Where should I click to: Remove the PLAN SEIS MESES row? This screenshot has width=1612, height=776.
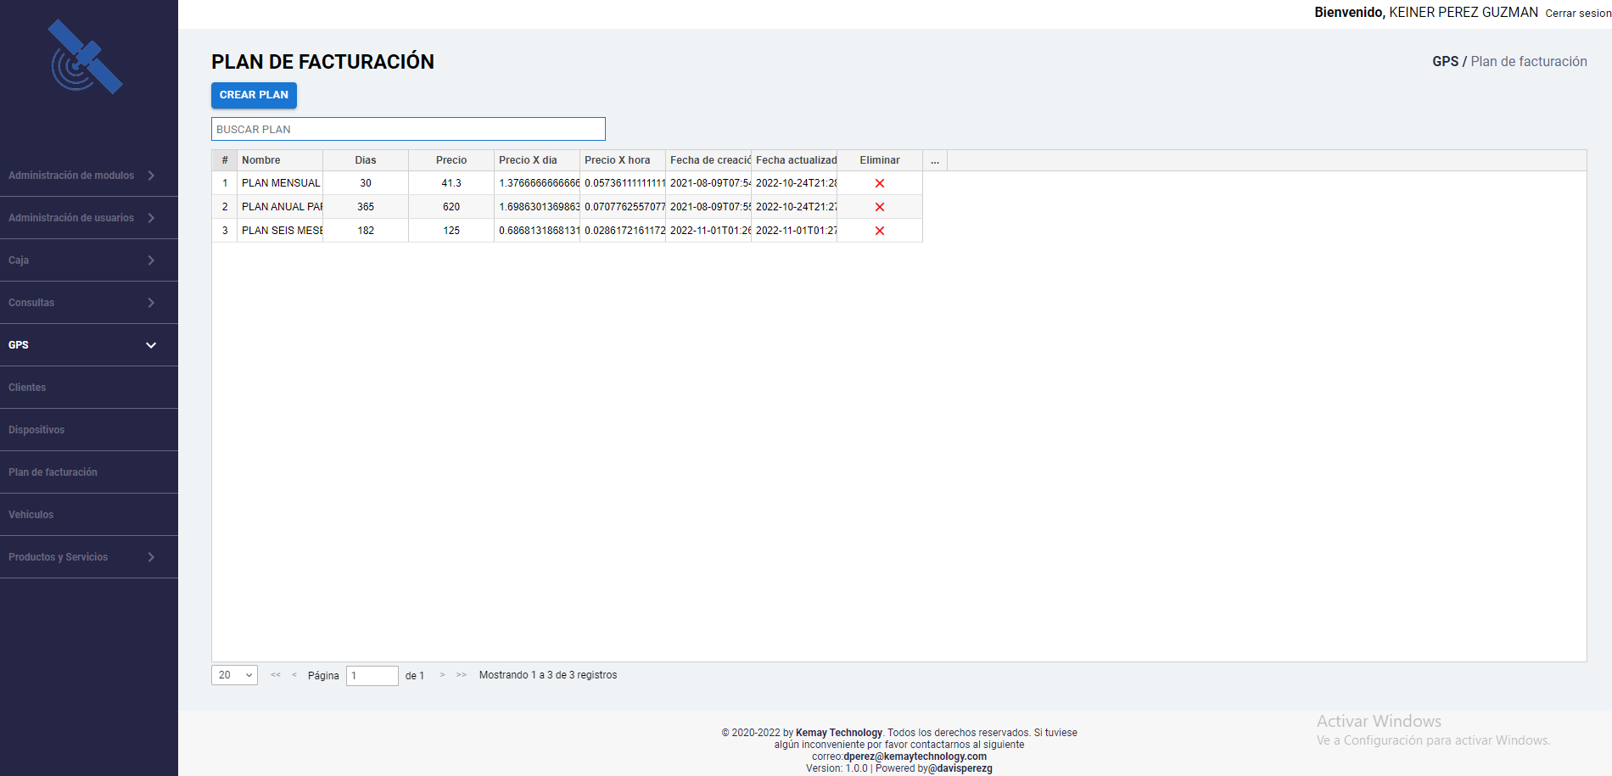click(x=879, y=231)
